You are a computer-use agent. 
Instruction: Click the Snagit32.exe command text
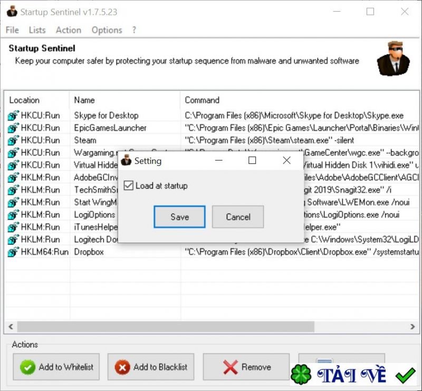click(348, 190)
